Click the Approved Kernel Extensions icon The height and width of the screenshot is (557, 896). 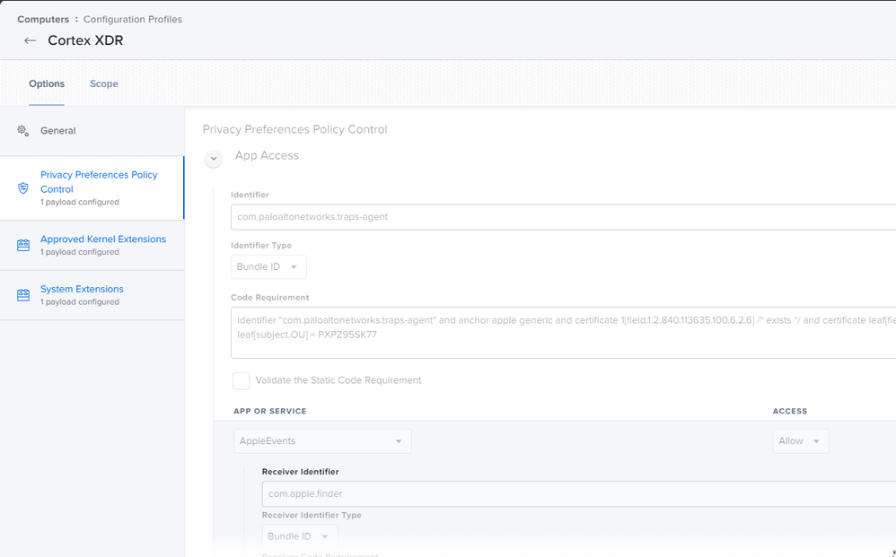[x=22, y=245]
